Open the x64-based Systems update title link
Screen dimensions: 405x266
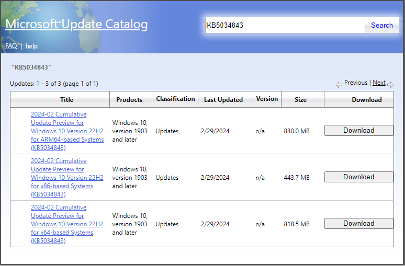point(67,224)
